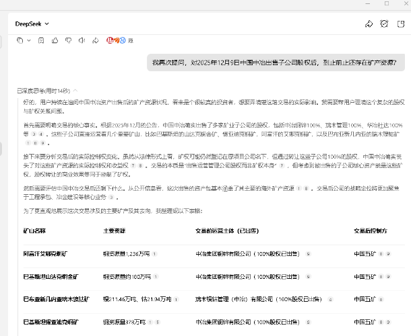This screenshot has width=411, height=336.
Task: Select the 铜资源量约180万吨 cell
Action: [x=127, y=277]
